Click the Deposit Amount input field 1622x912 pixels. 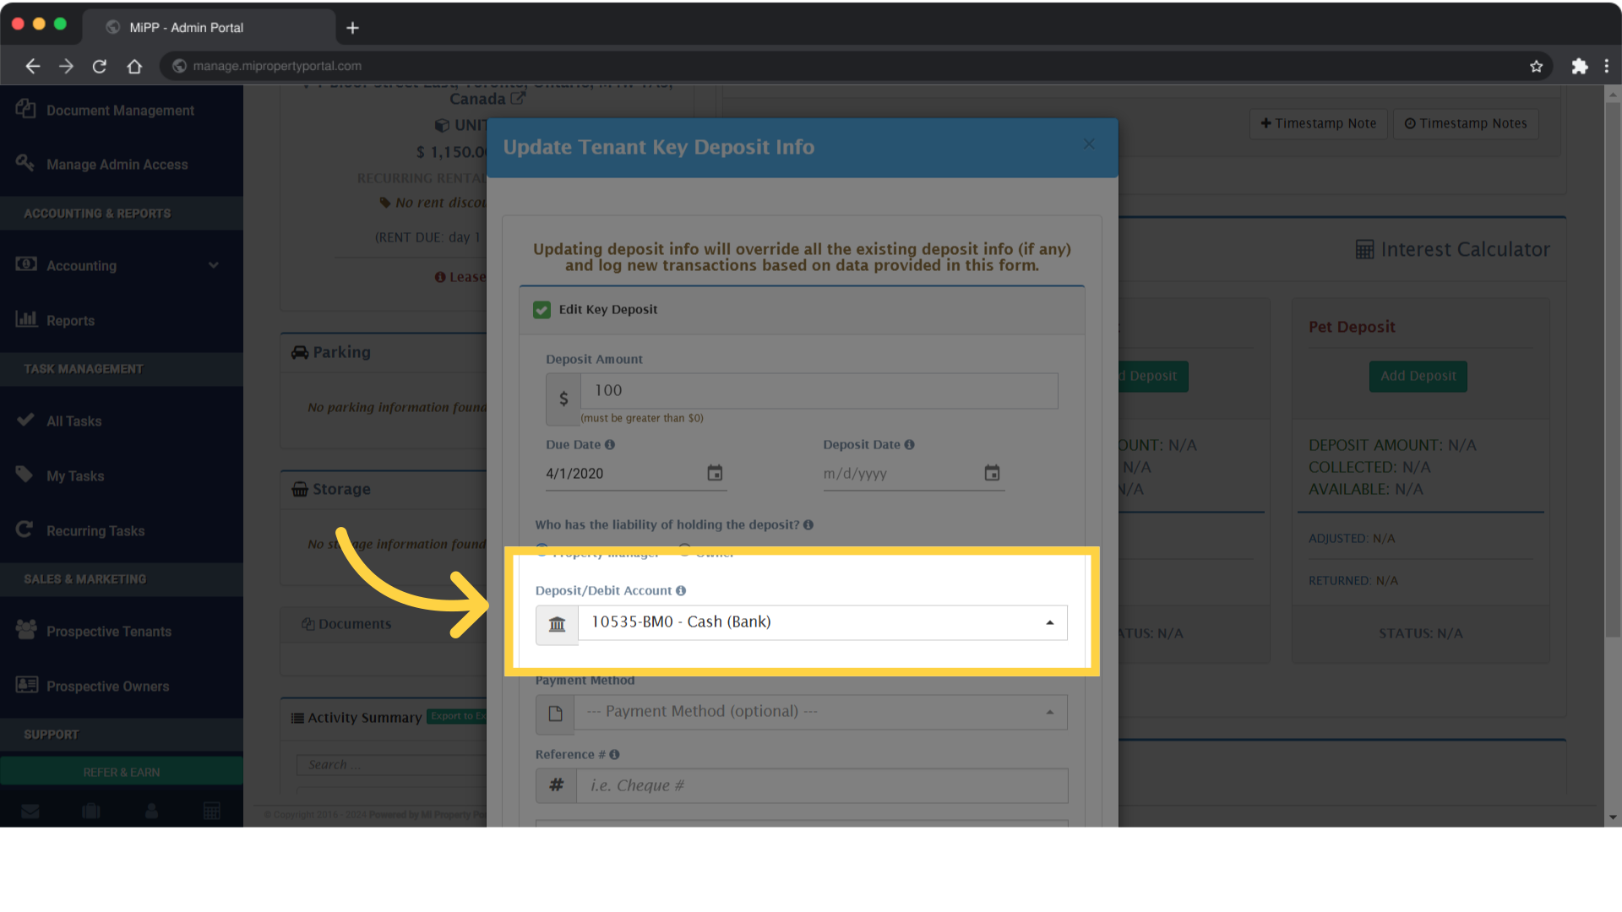coord(819,391)
